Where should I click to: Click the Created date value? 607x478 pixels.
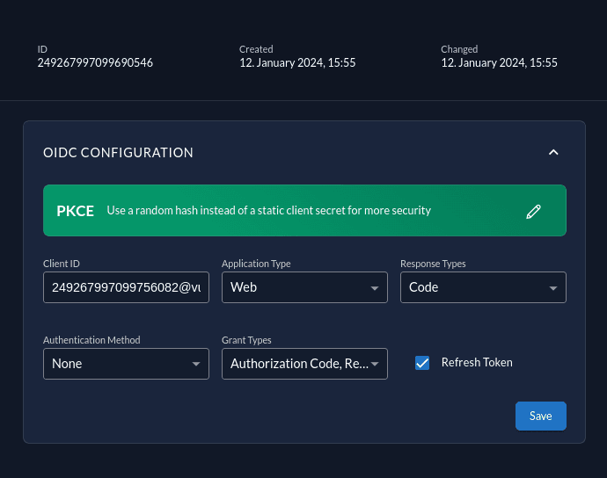(x=297, y=63)
